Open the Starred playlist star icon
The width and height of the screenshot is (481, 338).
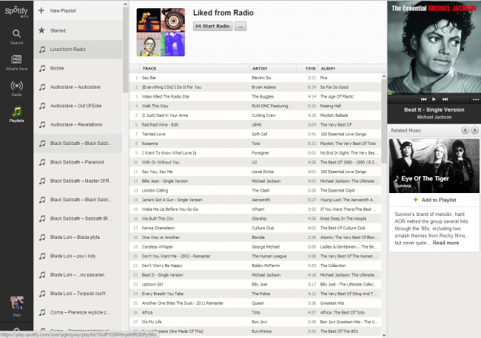point(41,30)
